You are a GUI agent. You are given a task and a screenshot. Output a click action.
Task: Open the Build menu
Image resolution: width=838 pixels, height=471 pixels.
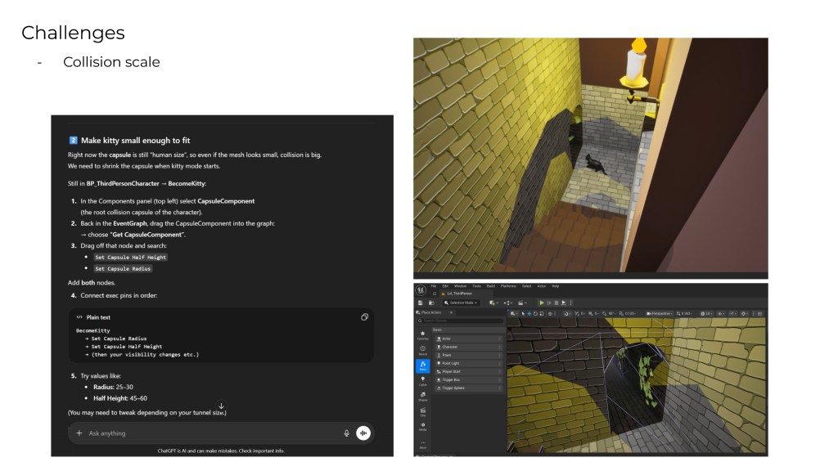491,286
